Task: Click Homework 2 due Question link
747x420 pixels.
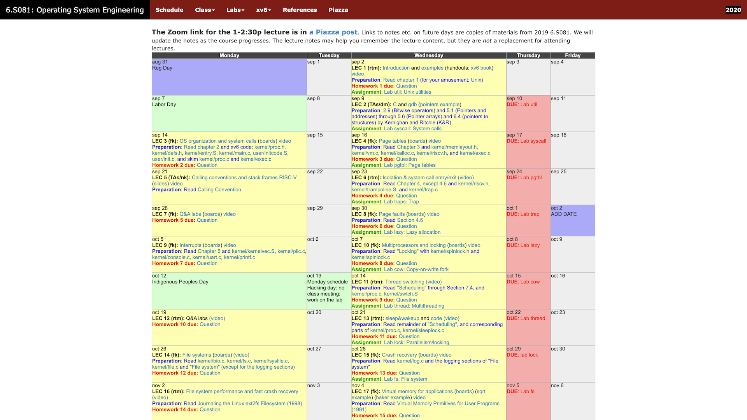Action: click(x=207, y=165)
